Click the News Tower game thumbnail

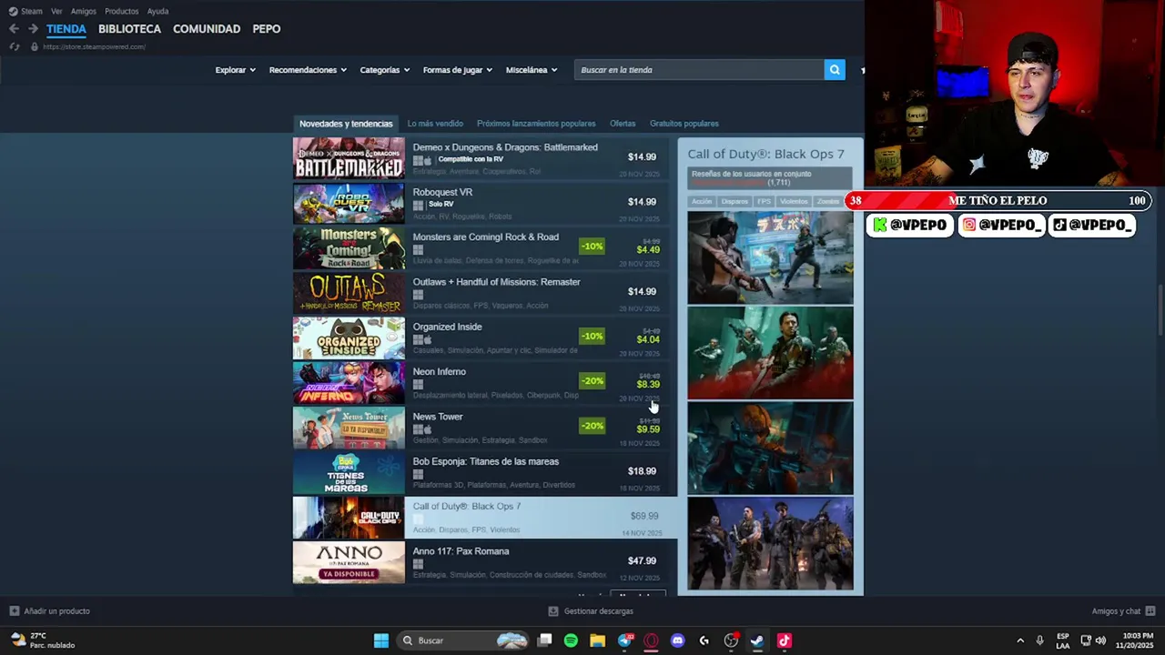coord(349,428)
